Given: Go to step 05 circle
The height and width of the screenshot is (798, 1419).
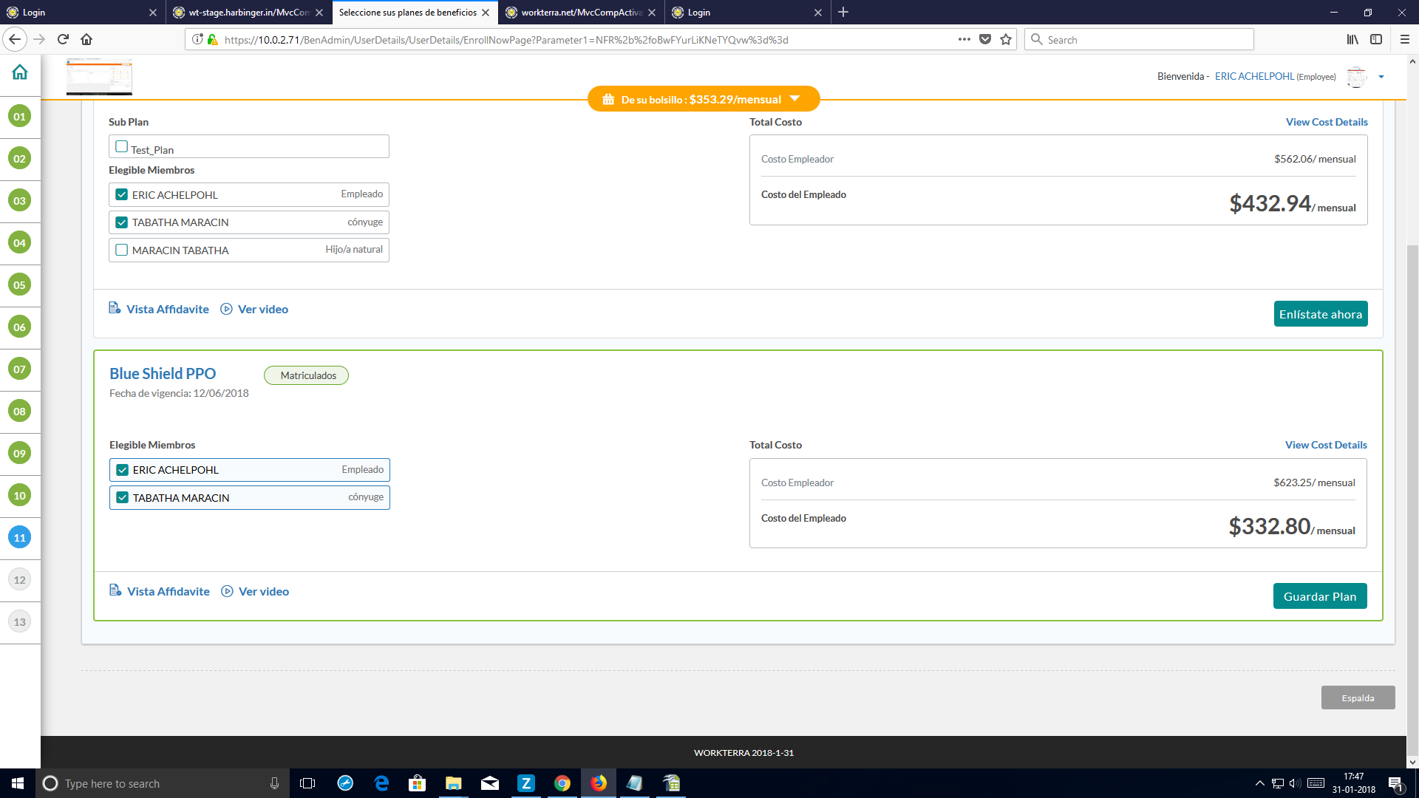Looking at the screenshot, I should click(19, 285).
